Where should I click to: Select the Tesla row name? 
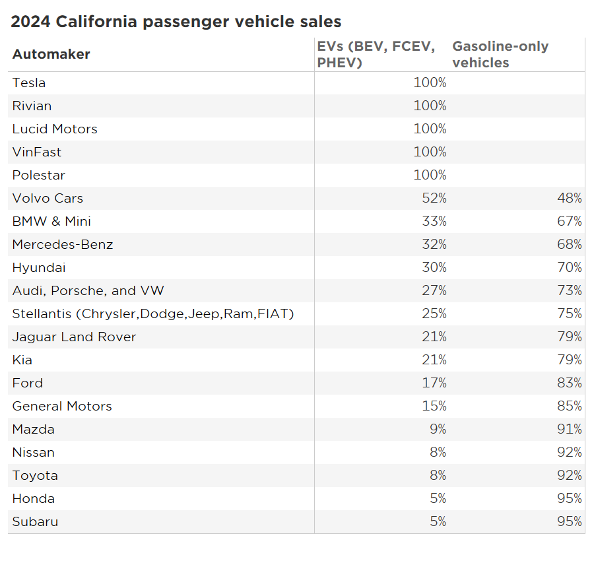(29, 82)
